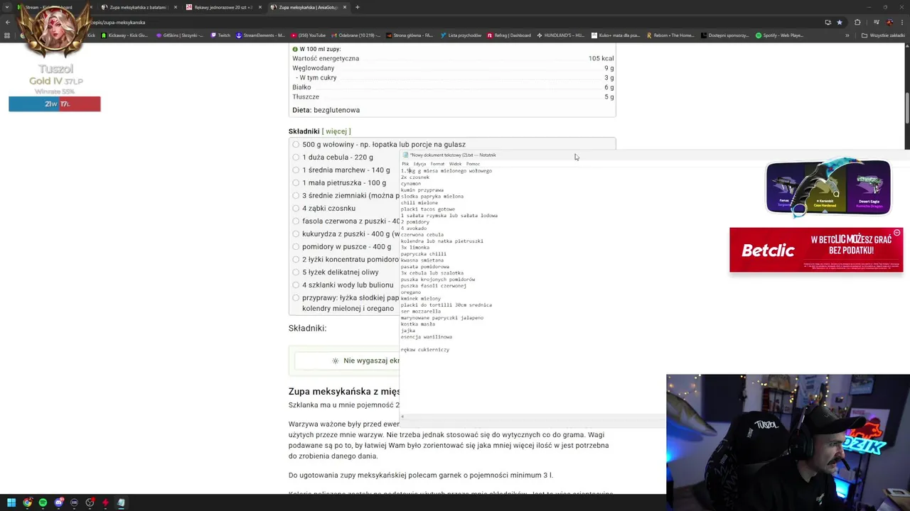The image size is (910, 511).
Task: Switch to Zupa meksykańska z batatami tab
Action: [x=138, y=7]
